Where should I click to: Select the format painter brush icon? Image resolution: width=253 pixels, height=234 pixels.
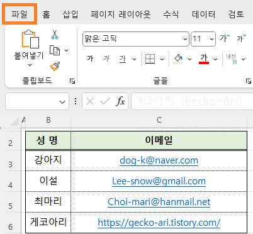point(55,66)
